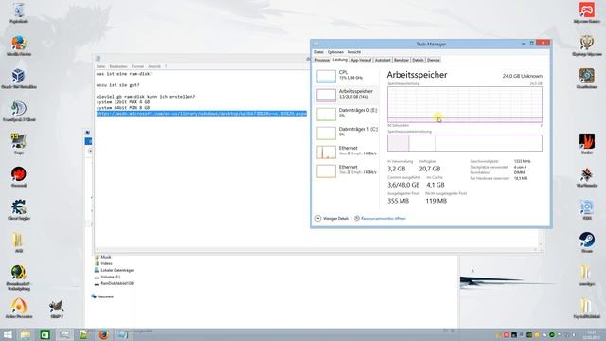This screenshot has height=341, width=606.
Task: Open the golden emblem desktop icon top-right
Action: pos(587,45)
